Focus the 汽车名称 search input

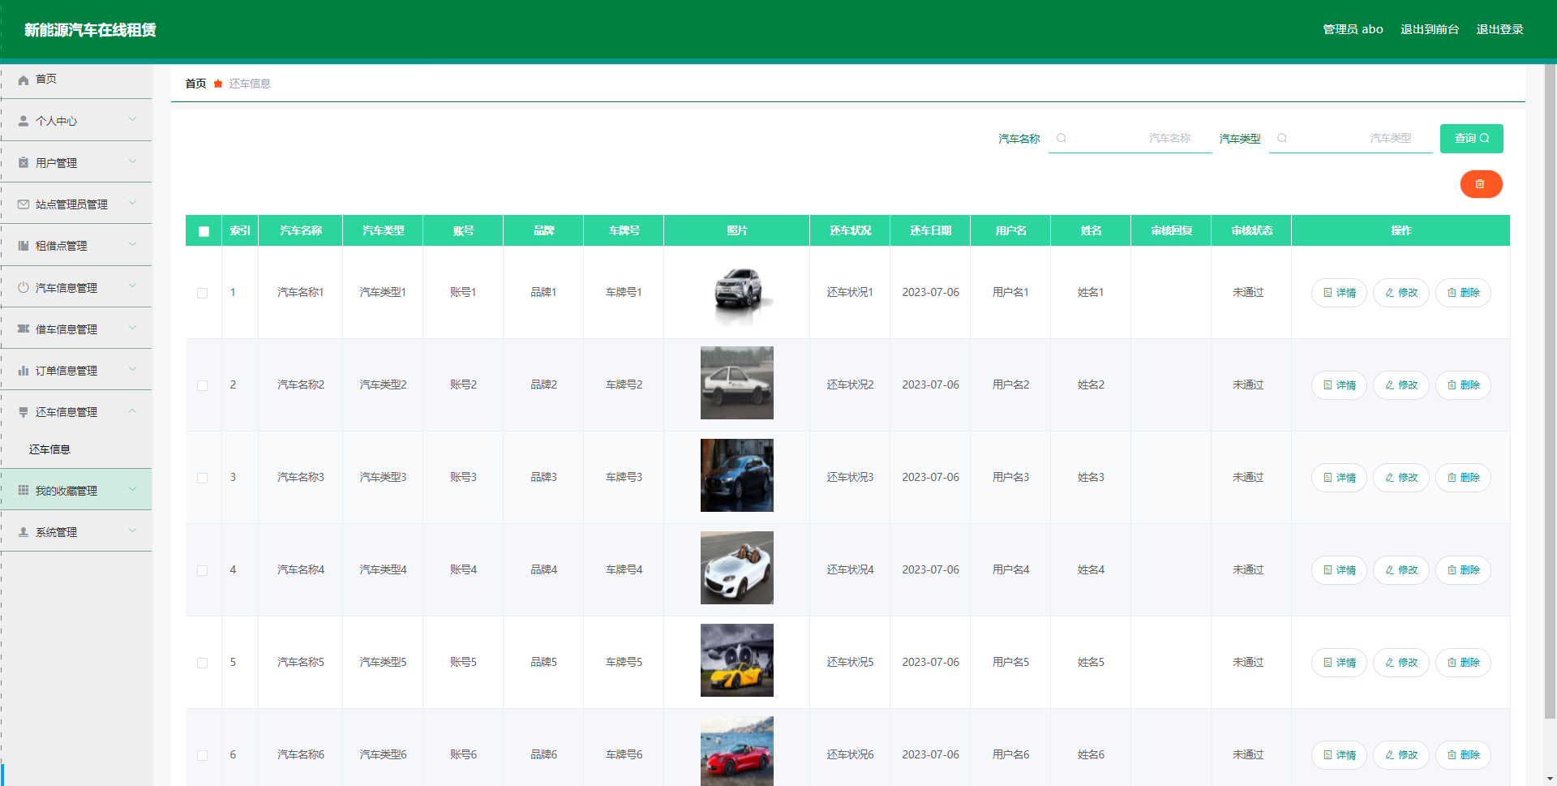[x=1130, y=139]
